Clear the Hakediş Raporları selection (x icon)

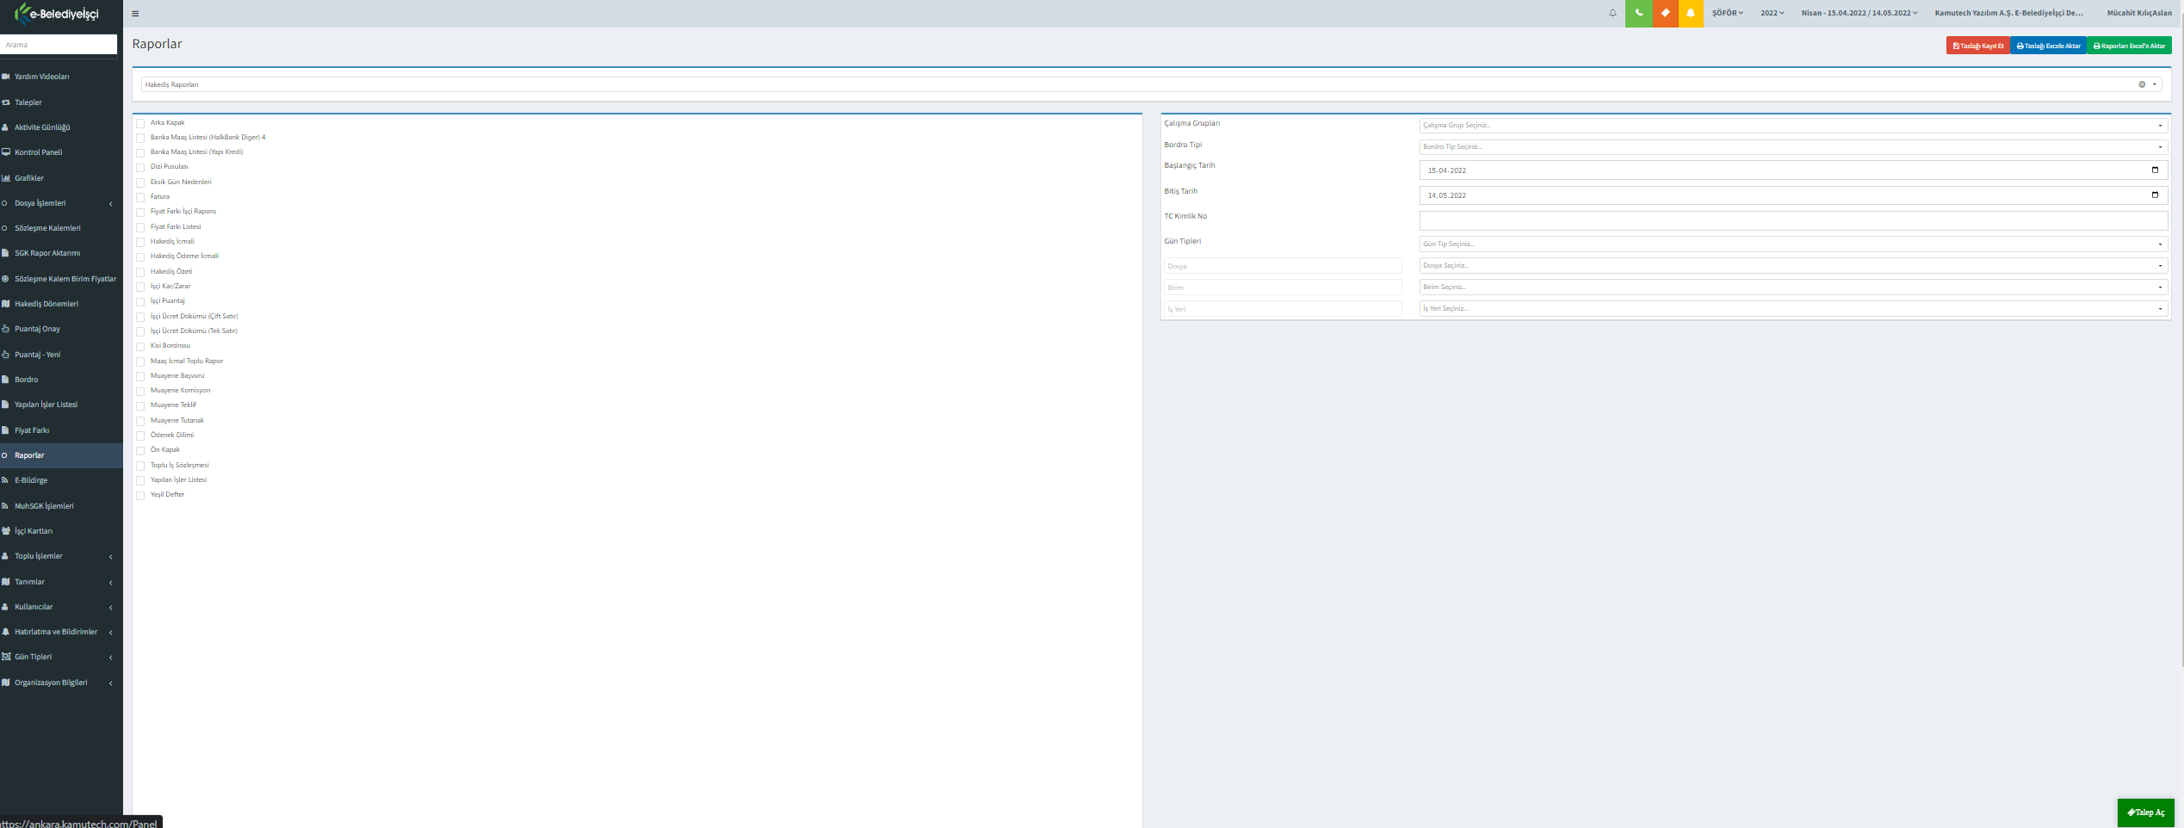click(x=2142, y=84)
